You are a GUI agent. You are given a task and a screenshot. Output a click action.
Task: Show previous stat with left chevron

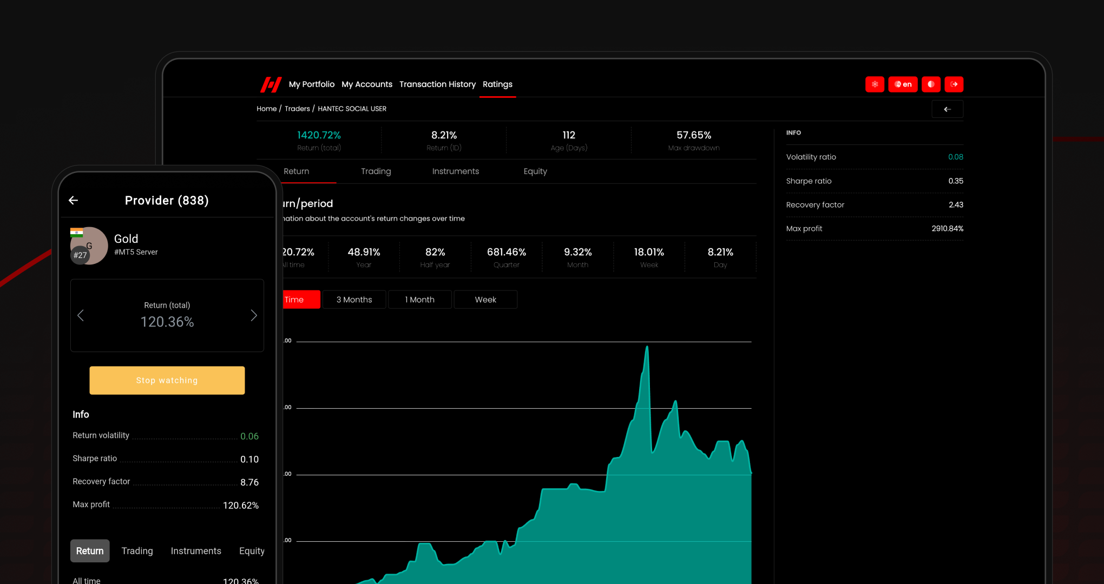click(x=81, y=315)
